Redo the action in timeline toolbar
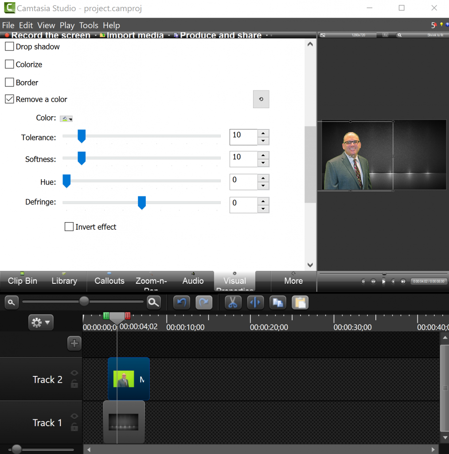Viewport: 449px width, 454px height. pos(204,302)
